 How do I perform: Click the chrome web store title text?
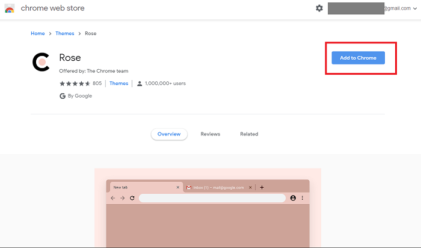tap(53, 8)
